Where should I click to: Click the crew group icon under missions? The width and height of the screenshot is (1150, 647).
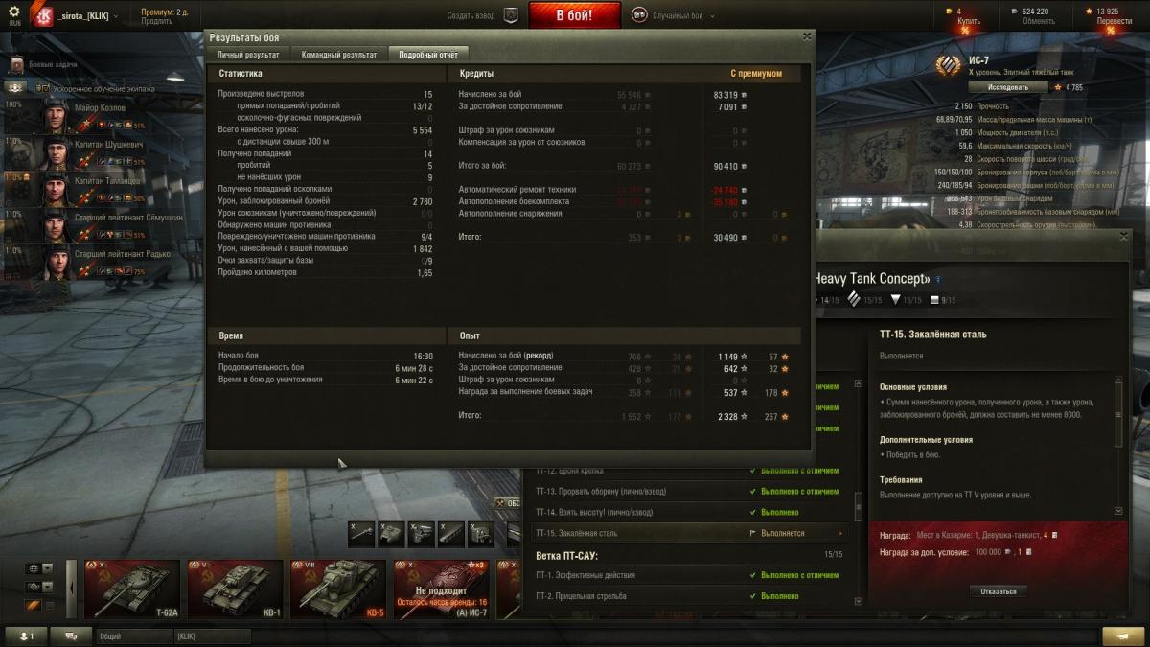(16, 87)
